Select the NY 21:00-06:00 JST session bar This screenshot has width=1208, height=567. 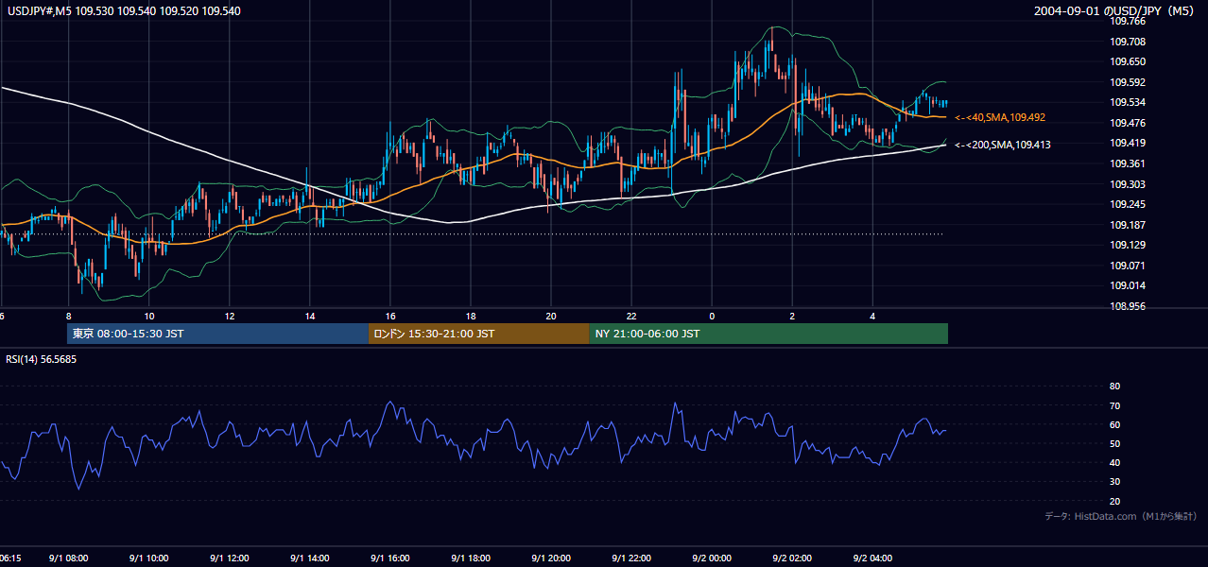point(768,334)
